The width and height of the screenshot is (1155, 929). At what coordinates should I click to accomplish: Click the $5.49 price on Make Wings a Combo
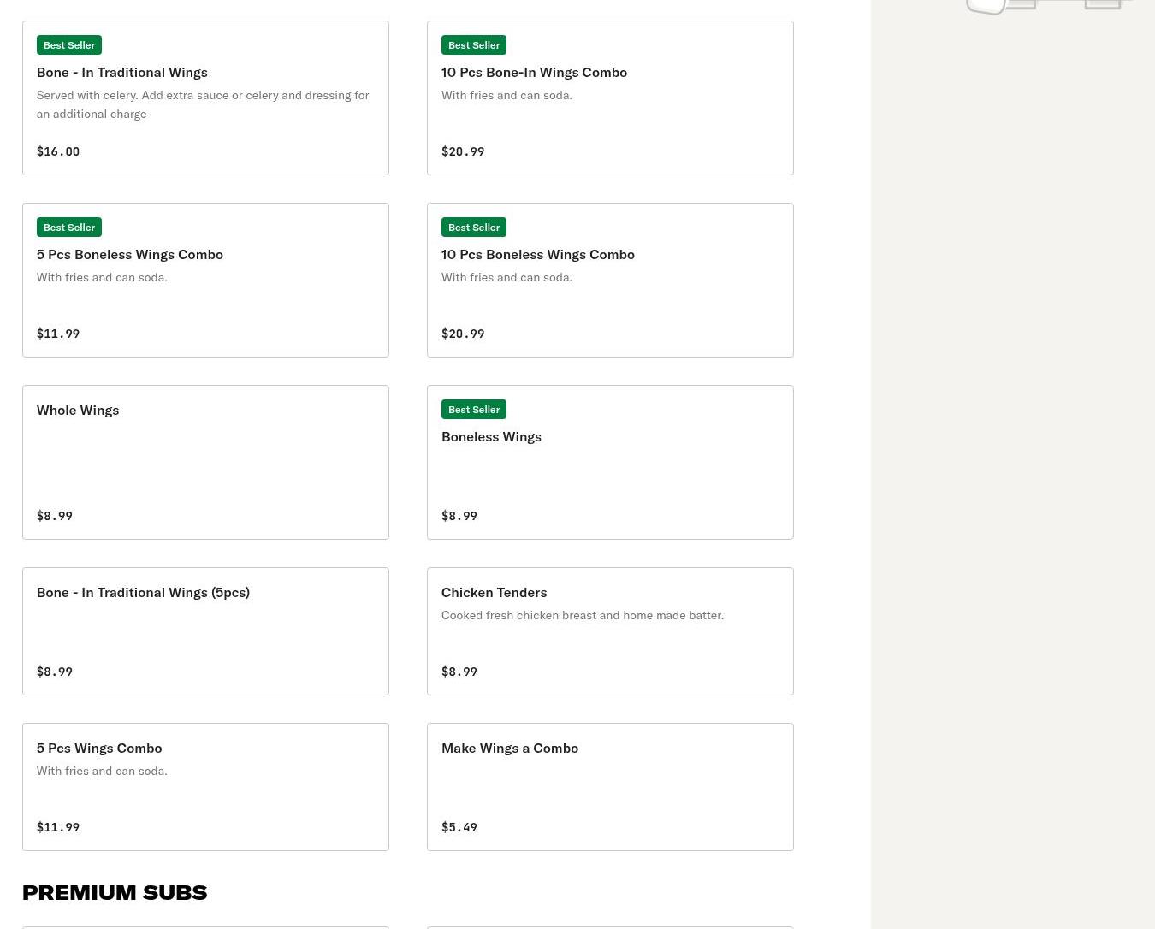[459, 827]
